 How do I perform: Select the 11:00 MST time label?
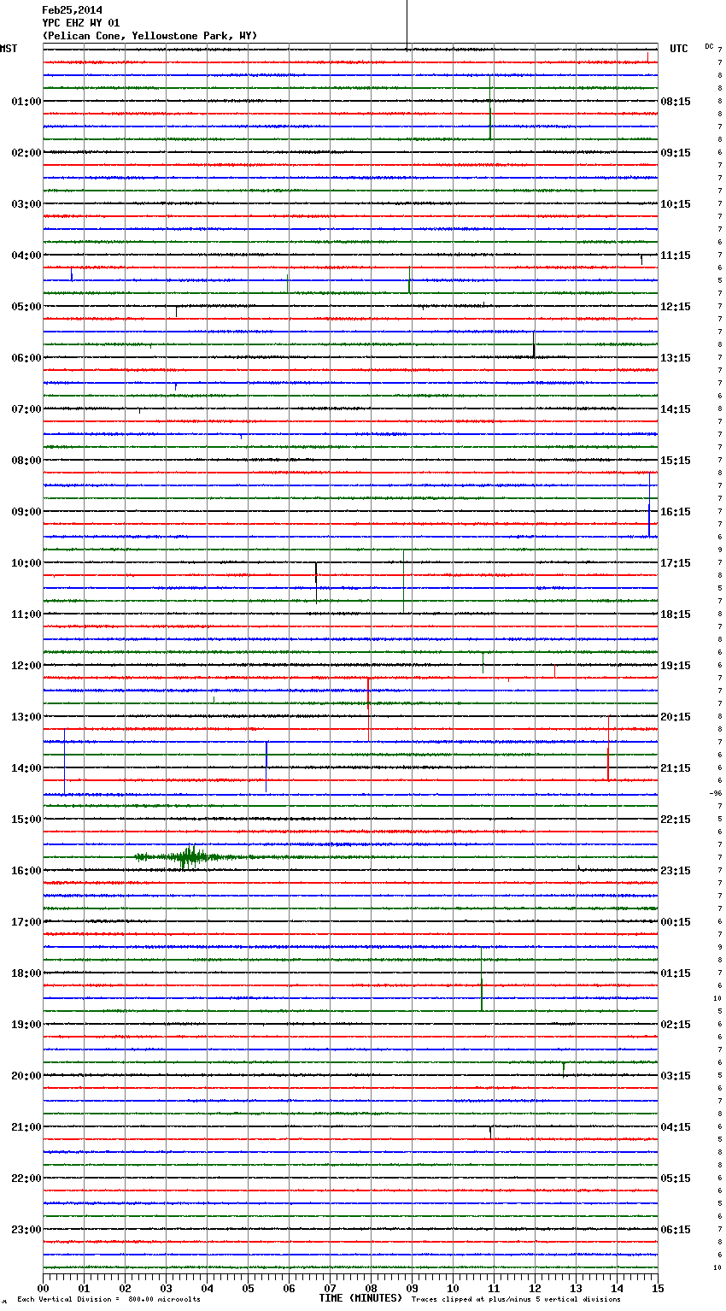click(x=26, y=614)
